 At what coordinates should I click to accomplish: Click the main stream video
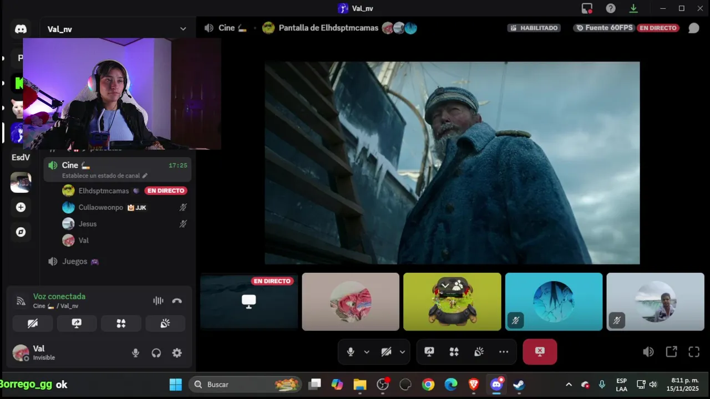tap(452, 163)
